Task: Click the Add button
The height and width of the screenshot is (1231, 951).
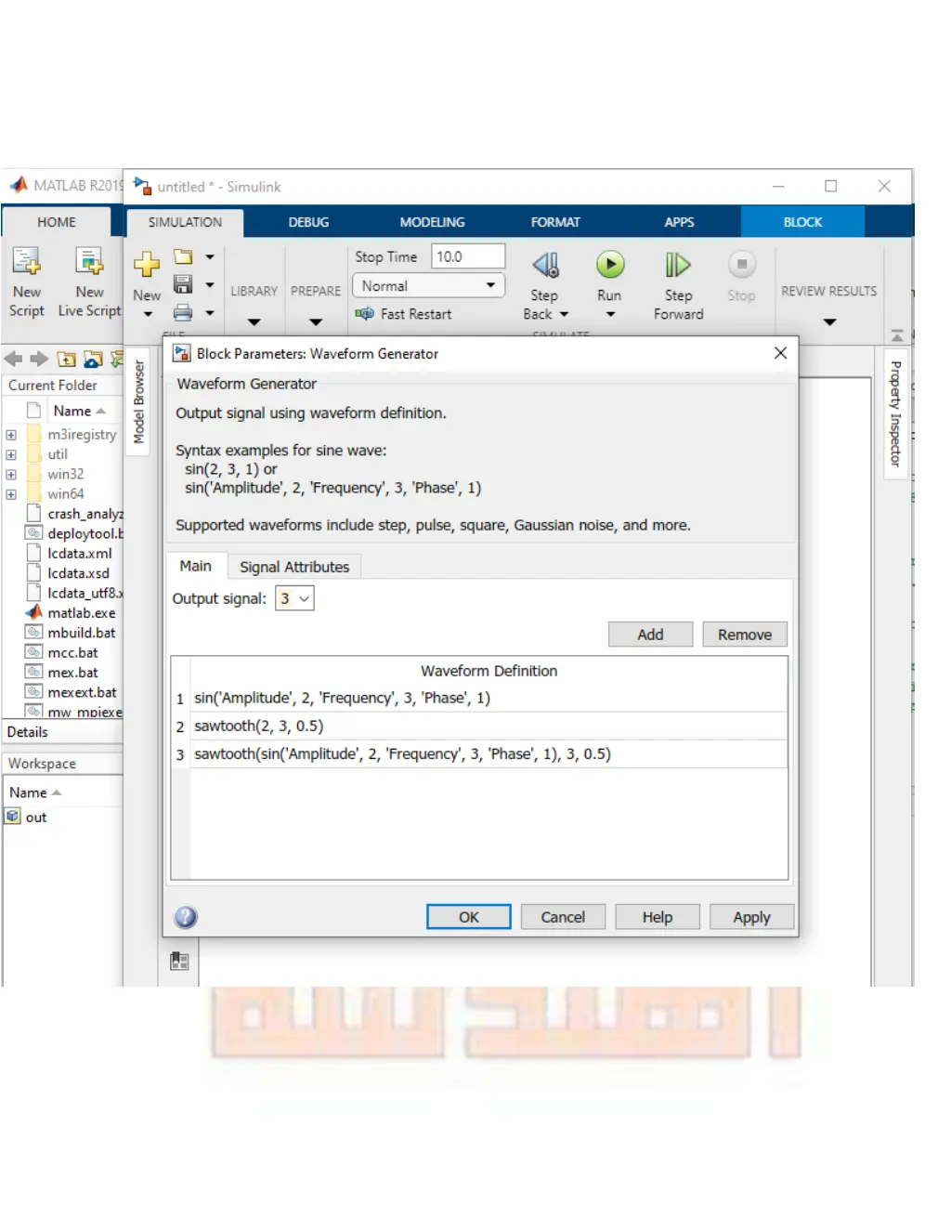Action: (650, 635)
